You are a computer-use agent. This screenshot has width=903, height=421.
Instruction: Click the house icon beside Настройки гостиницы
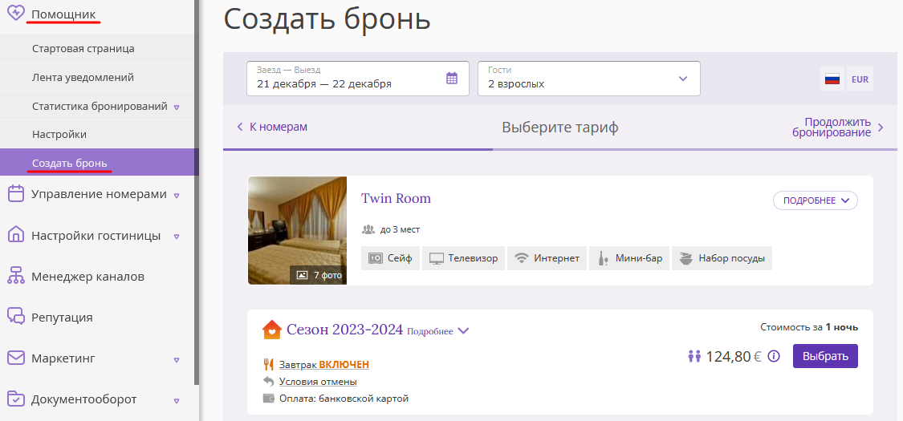(15, 235)
